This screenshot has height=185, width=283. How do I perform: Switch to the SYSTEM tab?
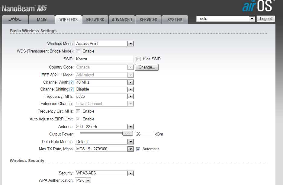(x=175, y=20)
